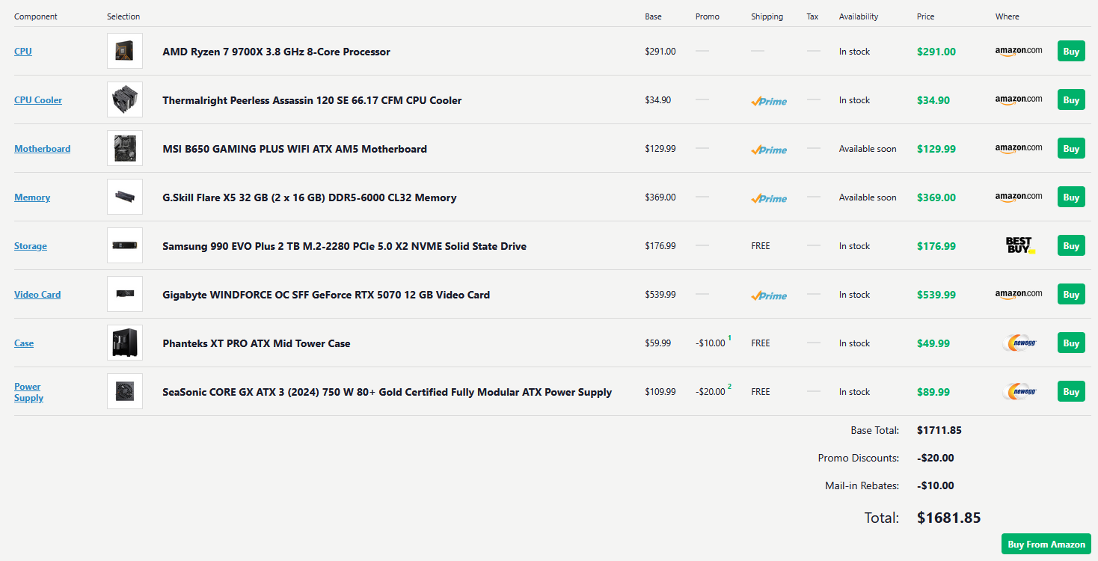Open the Video Card component link
The height and width of the screenshot is (561, 1098).
37,295
